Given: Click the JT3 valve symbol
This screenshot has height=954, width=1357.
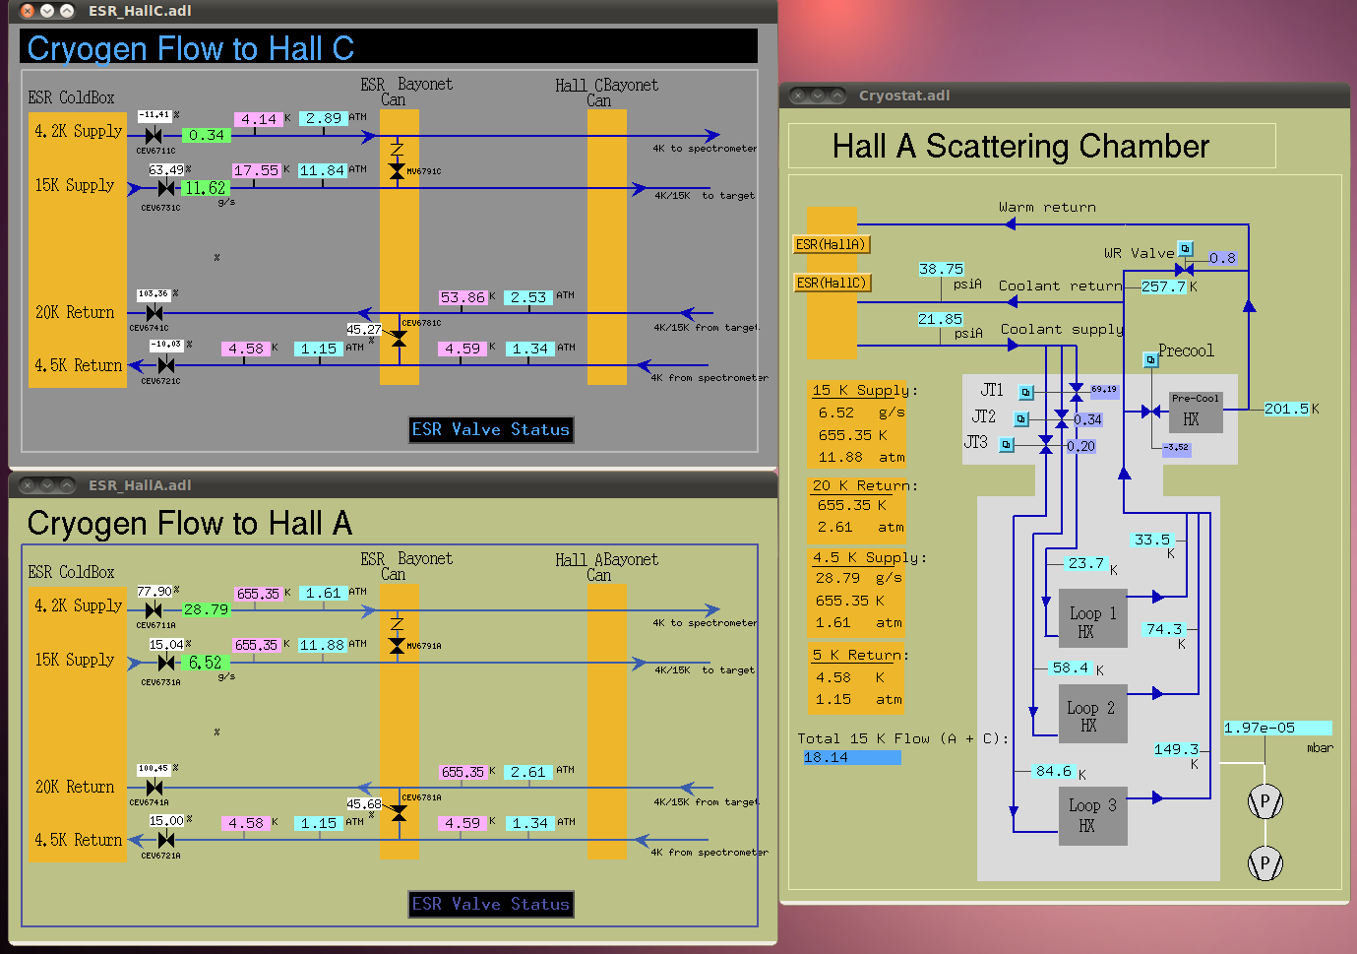Looking at the screenshot, I should pos(1046,446).
